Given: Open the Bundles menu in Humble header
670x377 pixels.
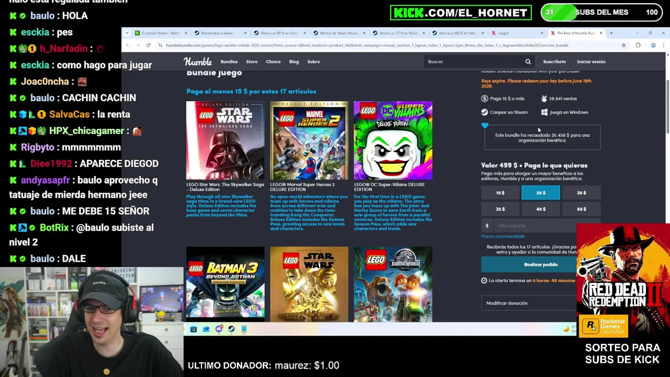Looking at the screenshot, I should (229, 62).
